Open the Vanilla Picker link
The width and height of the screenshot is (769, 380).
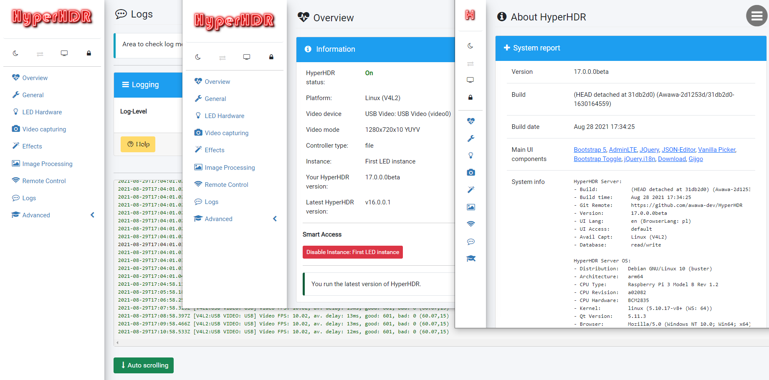(x=717, y=149)
